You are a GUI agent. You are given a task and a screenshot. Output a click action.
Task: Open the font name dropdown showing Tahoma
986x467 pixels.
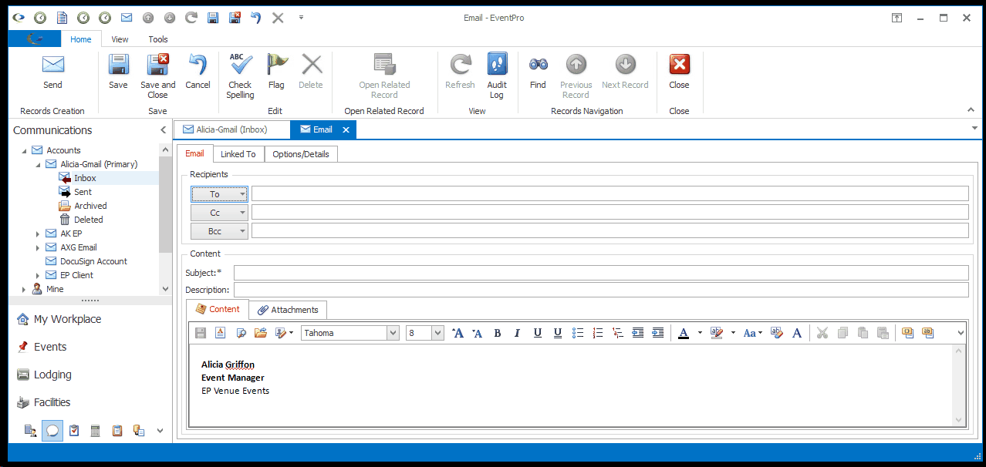(x=392, y=333)
